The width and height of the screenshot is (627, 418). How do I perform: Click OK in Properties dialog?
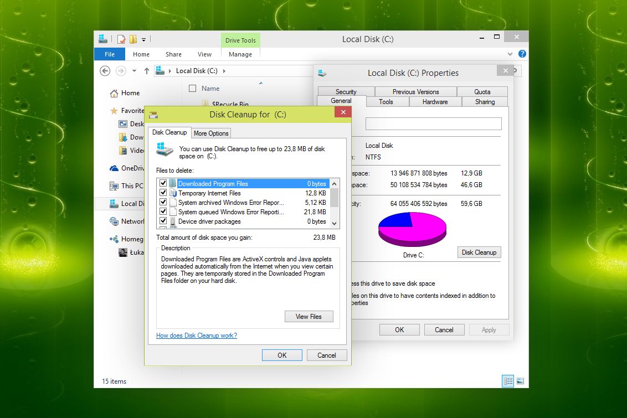tap(399, 329)
